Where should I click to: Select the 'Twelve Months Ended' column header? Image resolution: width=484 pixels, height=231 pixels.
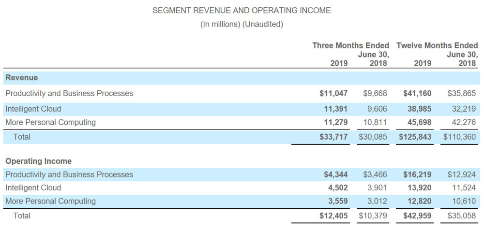tap(437, 45)
